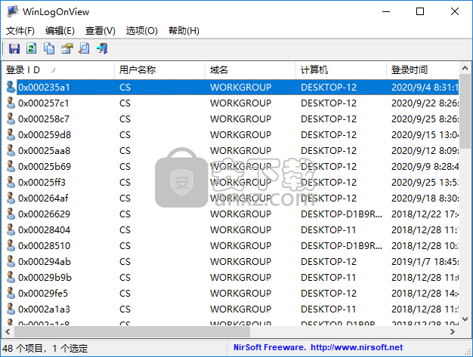Viewport: 473px width, 357px height.
Task: Click the horizontal scrollbar left arrow
Action: point(8,331)
